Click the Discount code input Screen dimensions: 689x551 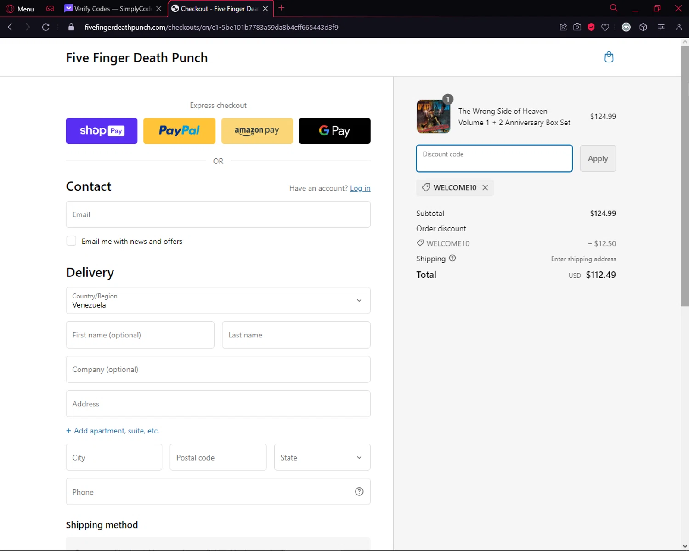click(494, 158)
